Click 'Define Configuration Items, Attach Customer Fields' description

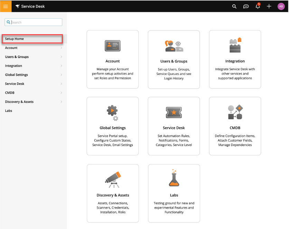[x=235, y=141]
